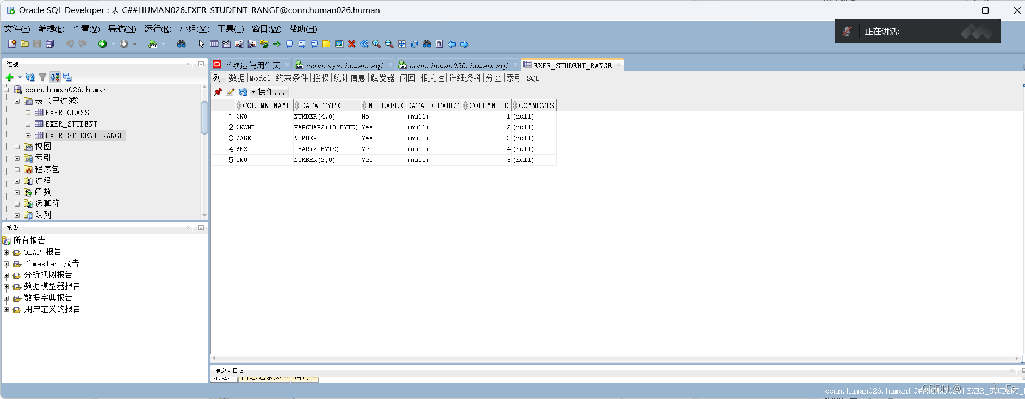Sort by the DATA_TYPE column header
The image size is (1025, 399).
327,105
